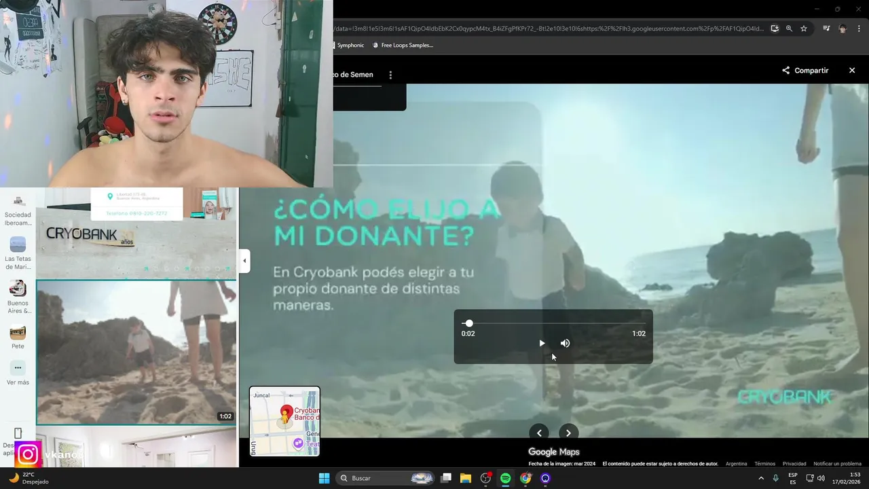This screenshot has width=869, height=489.
Task: Mute the video volume
Action: tap(565, 343)
